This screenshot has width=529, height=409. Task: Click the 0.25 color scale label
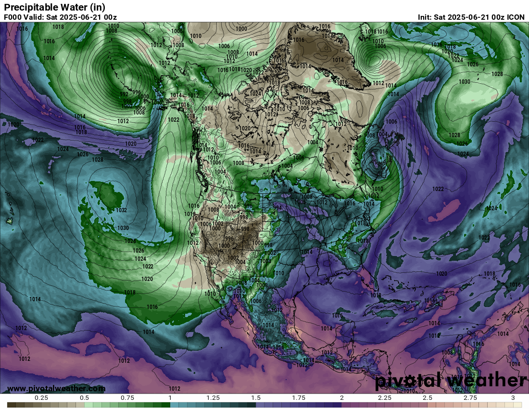(41, 398)
